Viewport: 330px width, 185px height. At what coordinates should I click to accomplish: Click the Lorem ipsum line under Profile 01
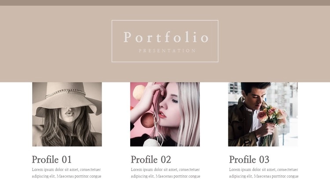pyautogui.click(x=66, y=170)
